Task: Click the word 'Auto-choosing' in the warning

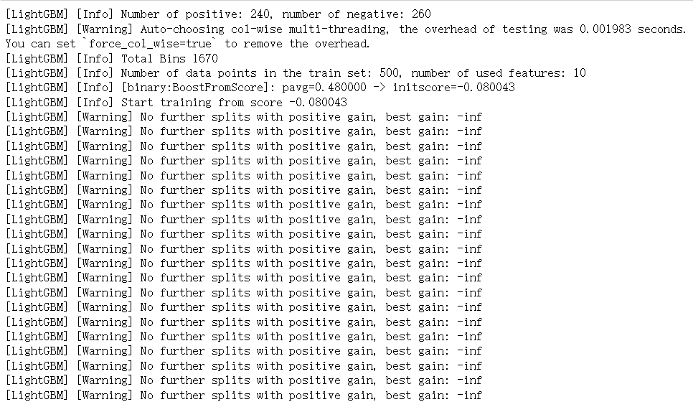Action: point(182,29)
